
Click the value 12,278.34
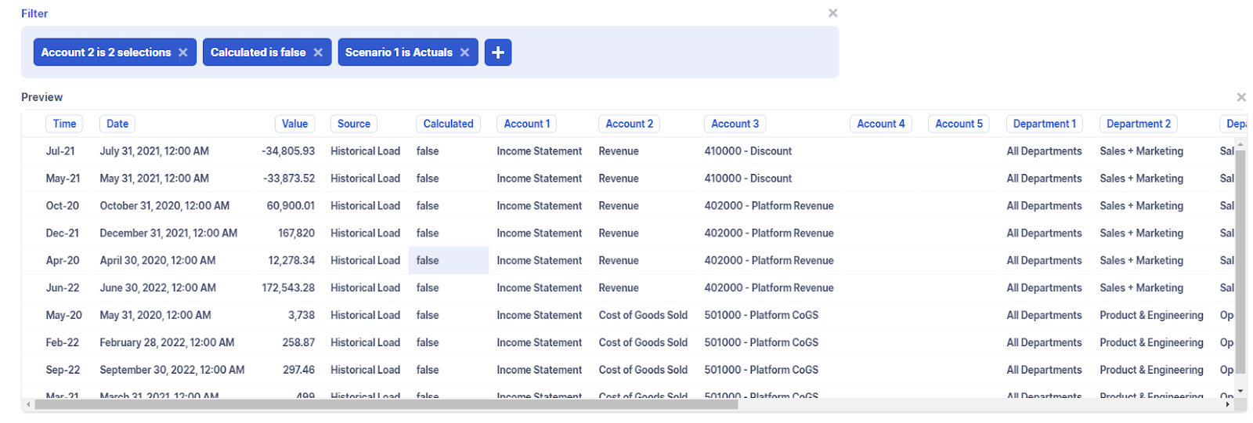click(x=291, y=261)
